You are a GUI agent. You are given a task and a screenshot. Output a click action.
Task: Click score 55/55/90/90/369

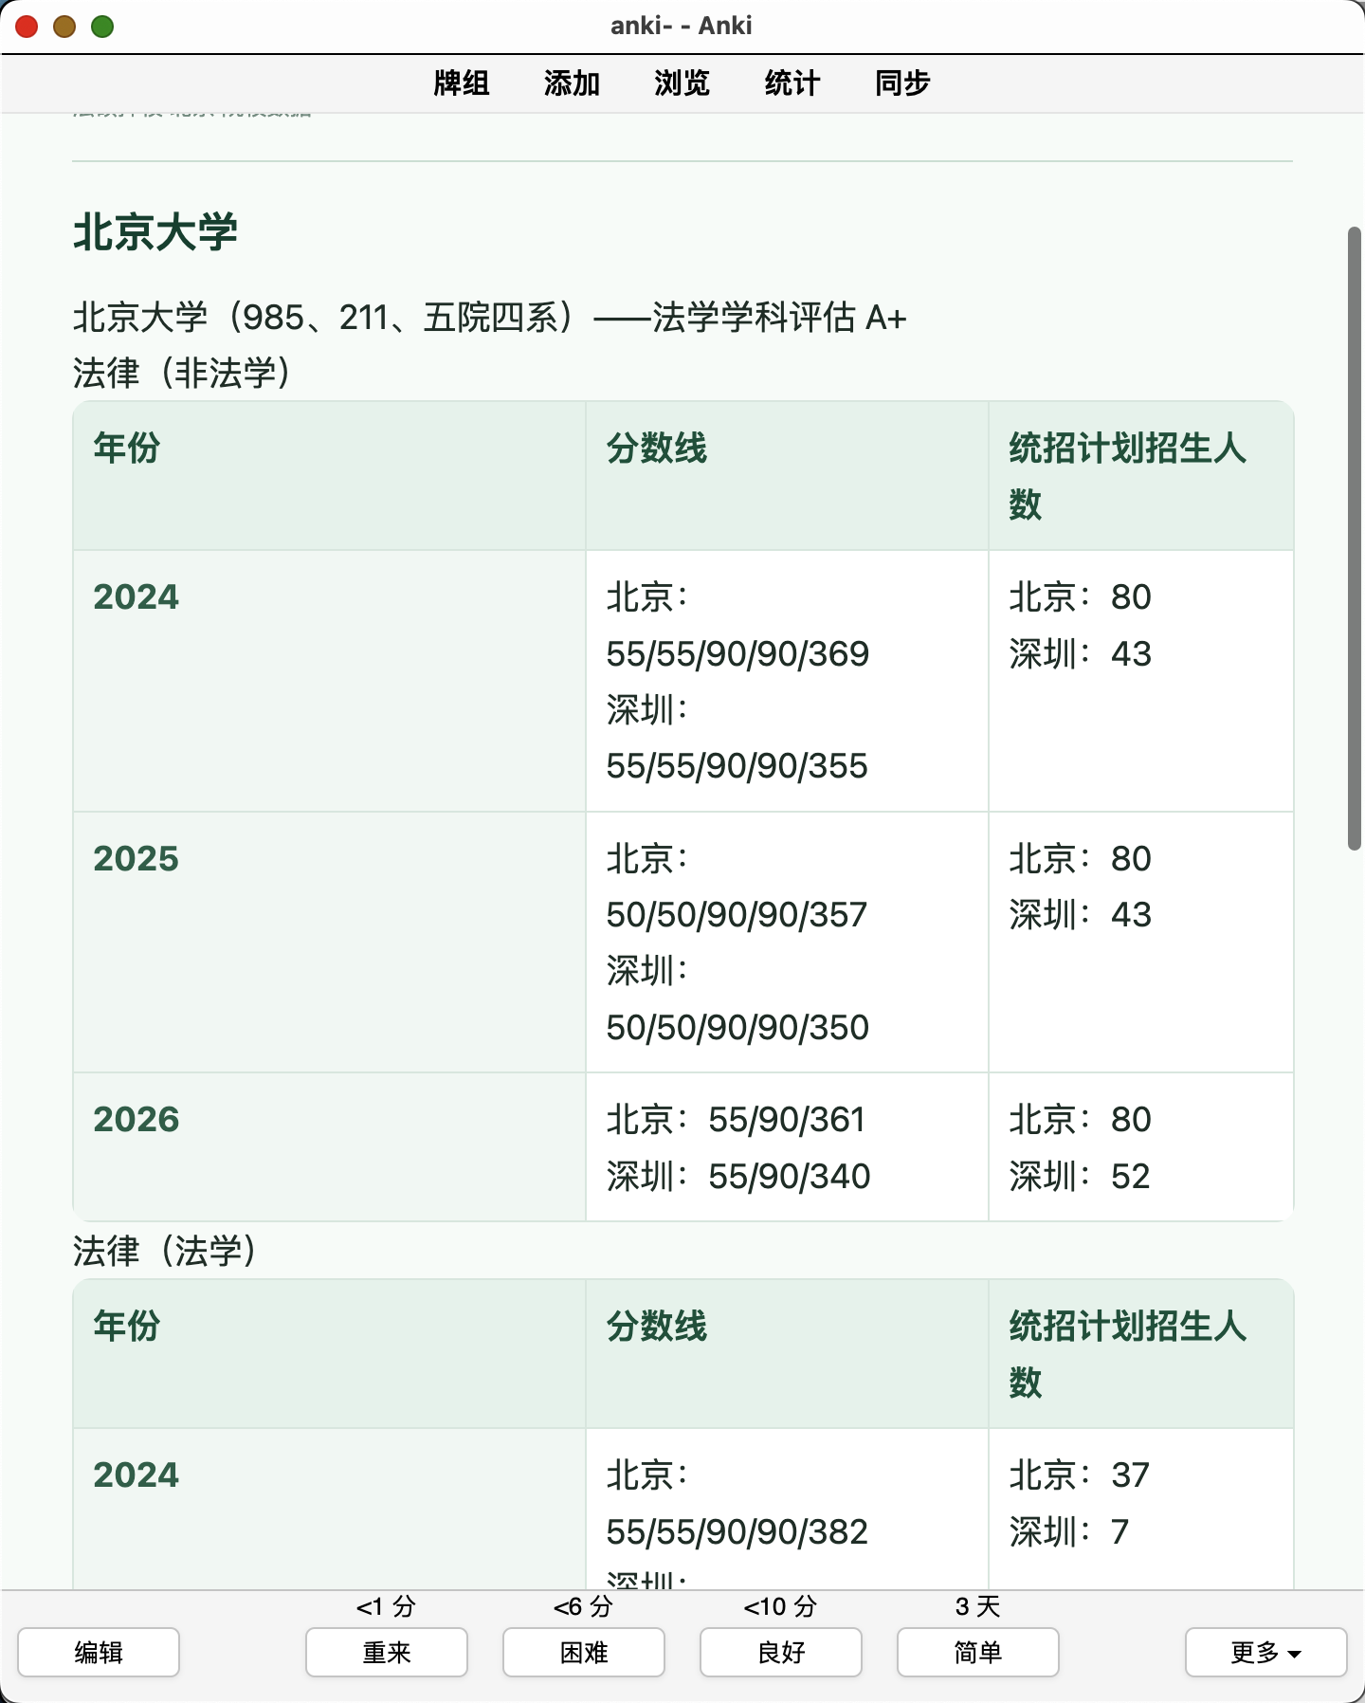[737, 653]
